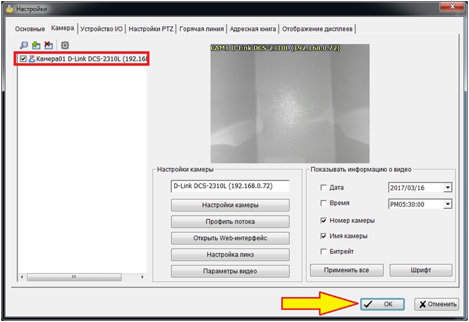Uncheck the Камера01 checkbox in list
This screenshot has height=322, width=469.
(x=24, y=59)
